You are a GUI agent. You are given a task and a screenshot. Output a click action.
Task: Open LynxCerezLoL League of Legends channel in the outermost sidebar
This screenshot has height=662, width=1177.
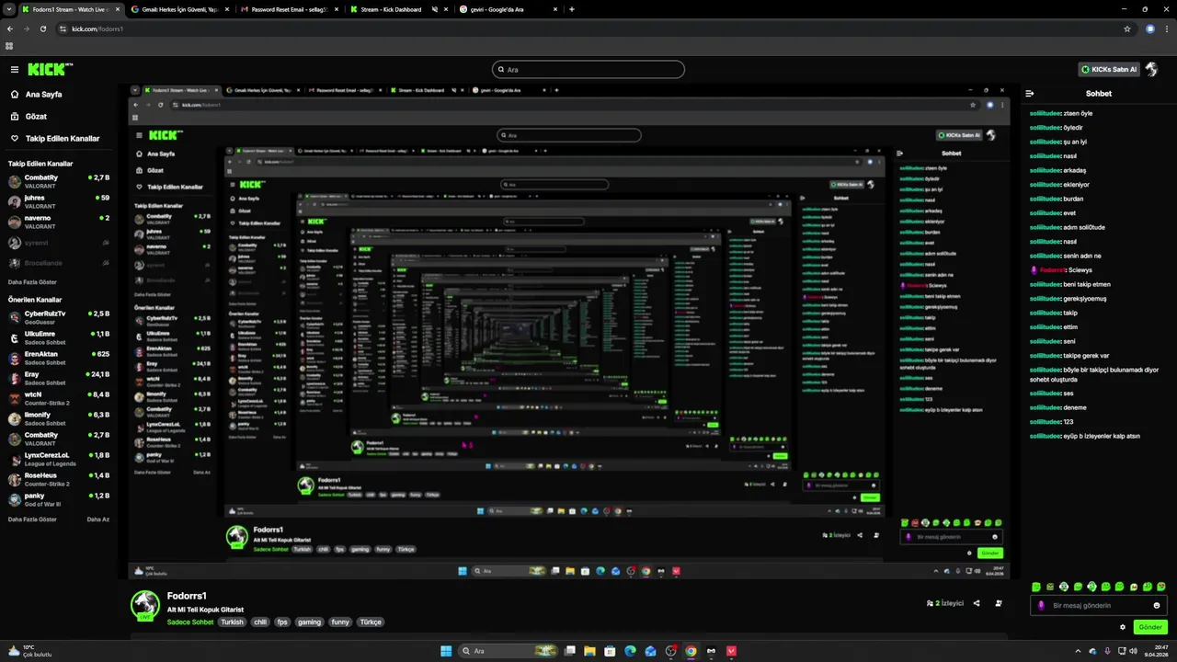coord(59,459)
